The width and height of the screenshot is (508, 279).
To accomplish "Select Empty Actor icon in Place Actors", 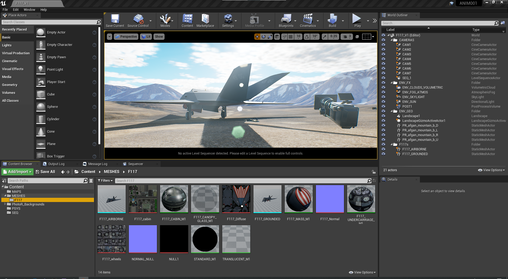I will (x=41, y=32).
